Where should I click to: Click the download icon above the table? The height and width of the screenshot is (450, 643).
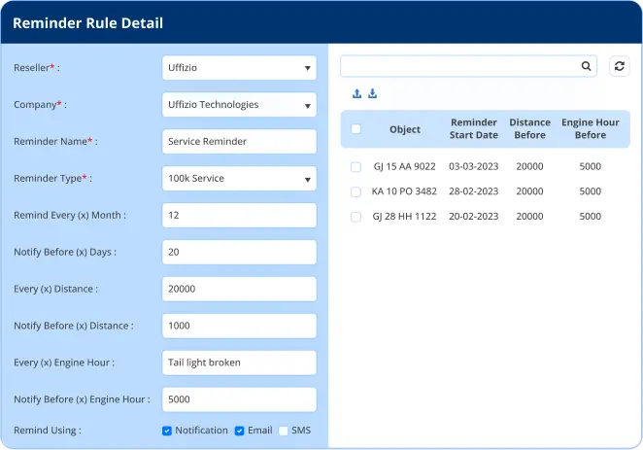(x=372, y=94)
